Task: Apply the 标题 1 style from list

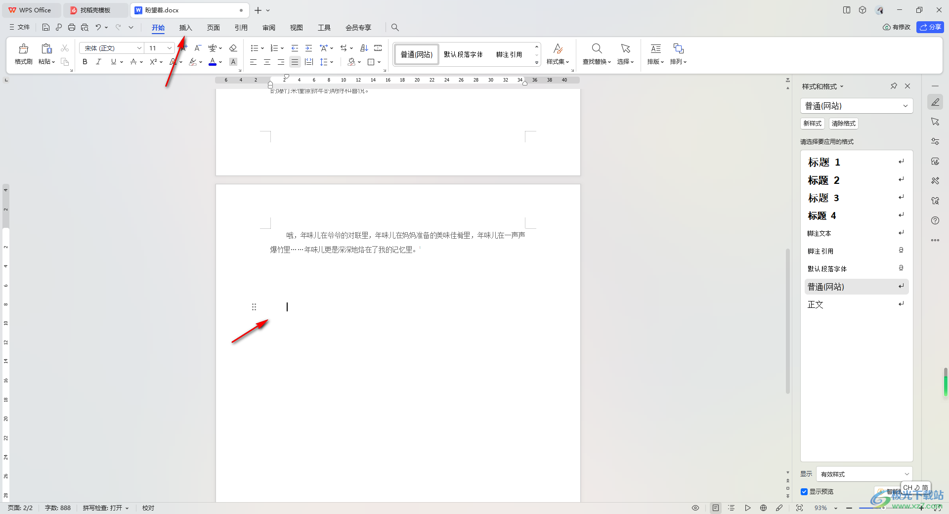Action: coord(856,162)
